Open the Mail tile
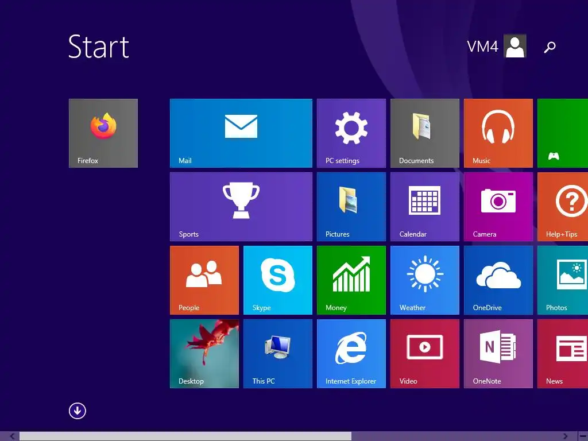Viewport: 588px width, 441px height. tap(241, 133)
